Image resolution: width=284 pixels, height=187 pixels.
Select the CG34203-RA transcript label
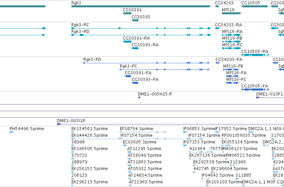pyautogui.click(x=229, y=25)
